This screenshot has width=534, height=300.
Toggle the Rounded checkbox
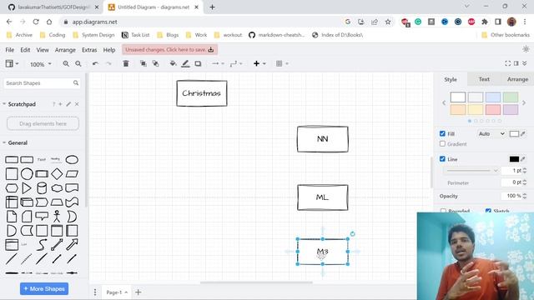443,211
